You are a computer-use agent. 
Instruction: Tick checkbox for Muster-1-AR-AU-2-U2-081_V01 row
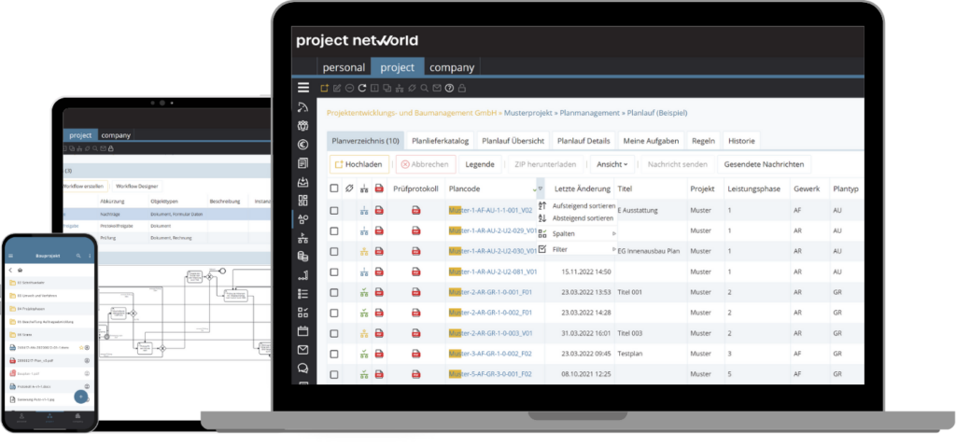tap(334, 272)
